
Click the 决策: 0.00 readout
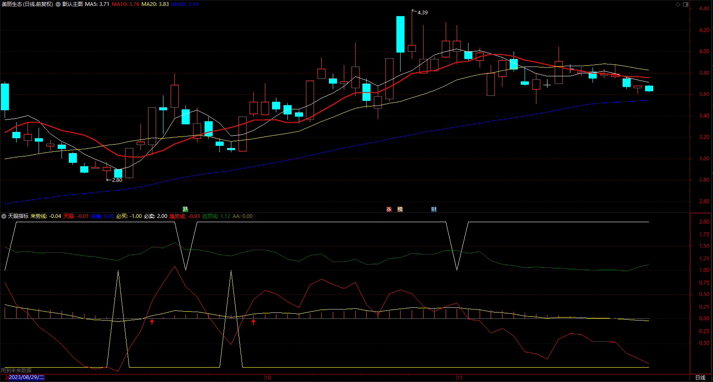pos(102,216)
